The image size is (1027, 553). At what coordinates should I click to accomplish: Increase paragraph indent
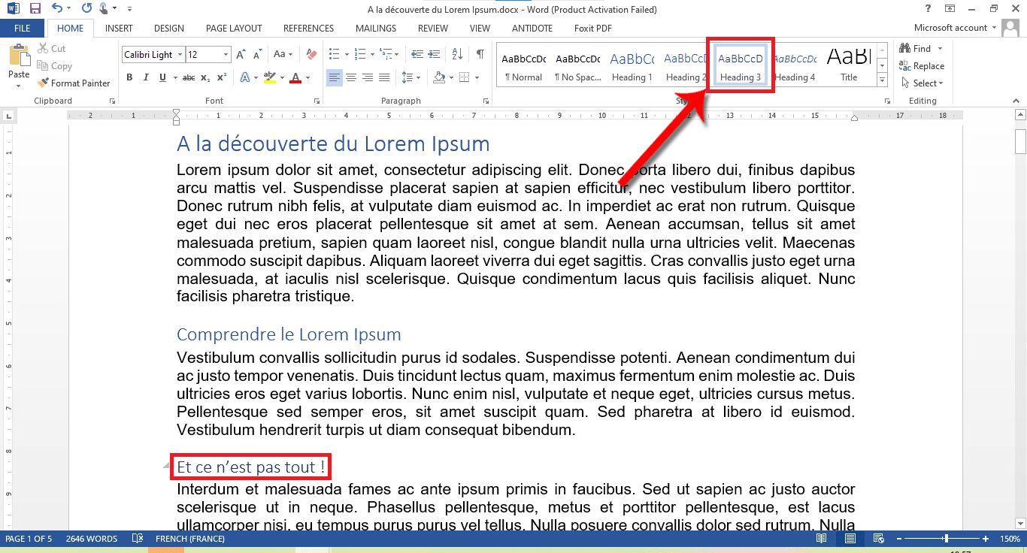coord(434,55)
